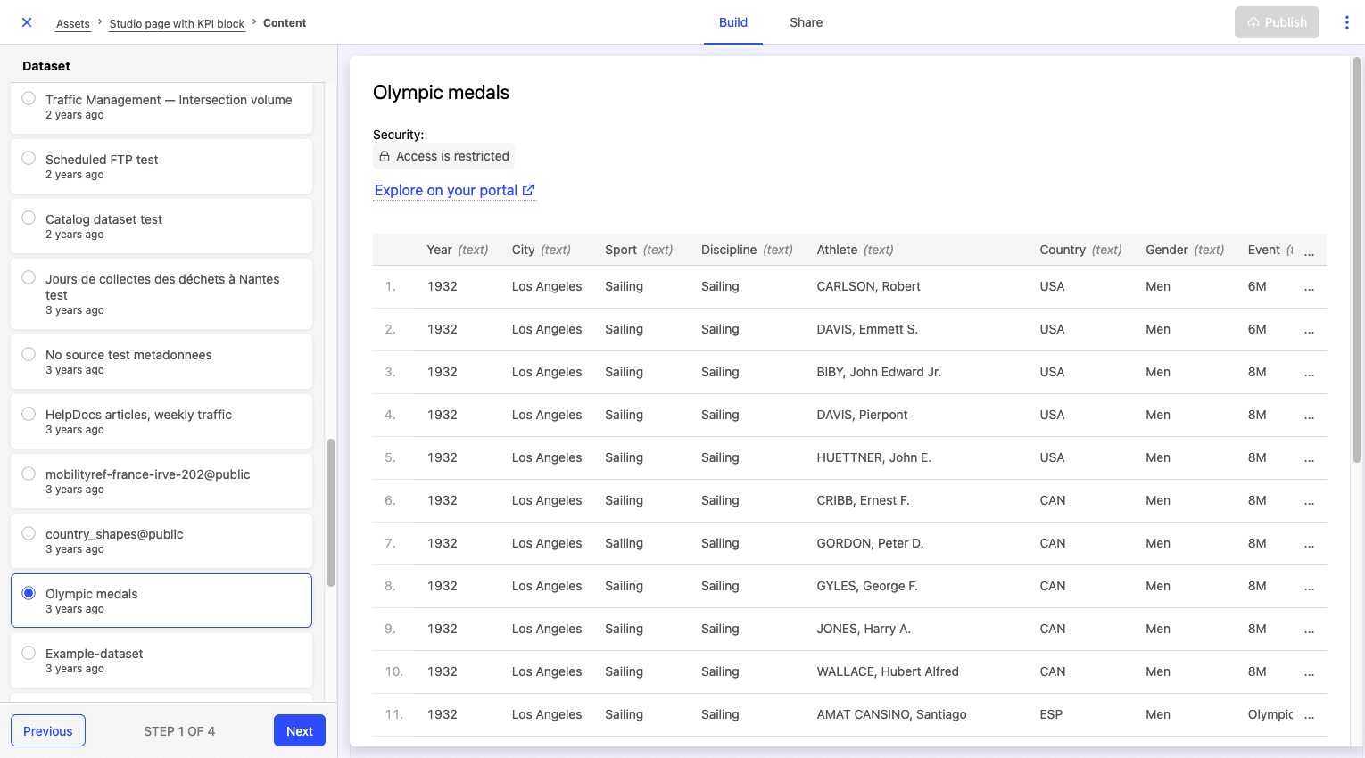
Task: Click the Athlete column header
Action: [x=837, y=250]
